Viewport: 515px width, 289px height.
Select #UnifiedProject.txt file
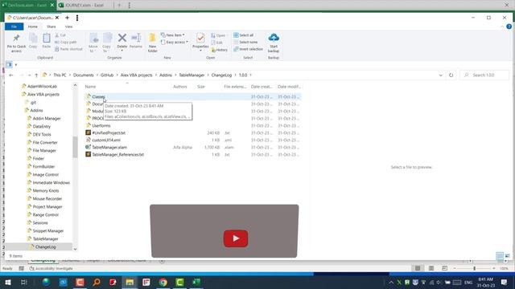click(x=109, y=132)
